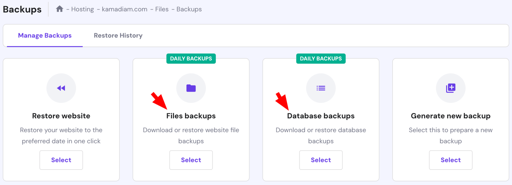Viewport: 512px width, 185px height.
Task: Click the Database backups list icon
Action: (321, 88)
